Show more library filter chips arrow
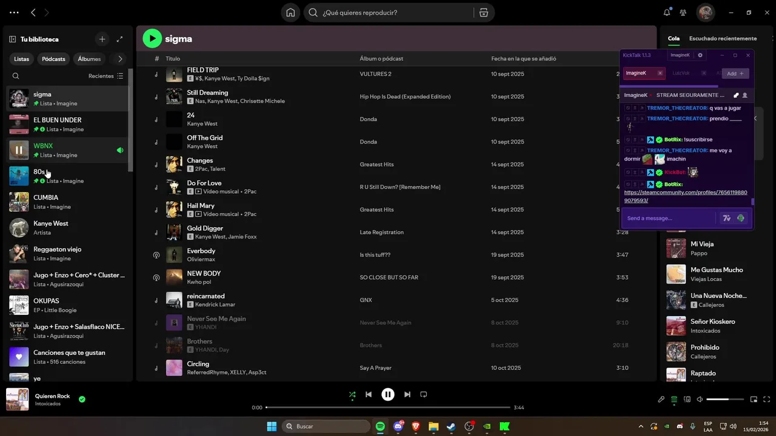 click(120, 59)
